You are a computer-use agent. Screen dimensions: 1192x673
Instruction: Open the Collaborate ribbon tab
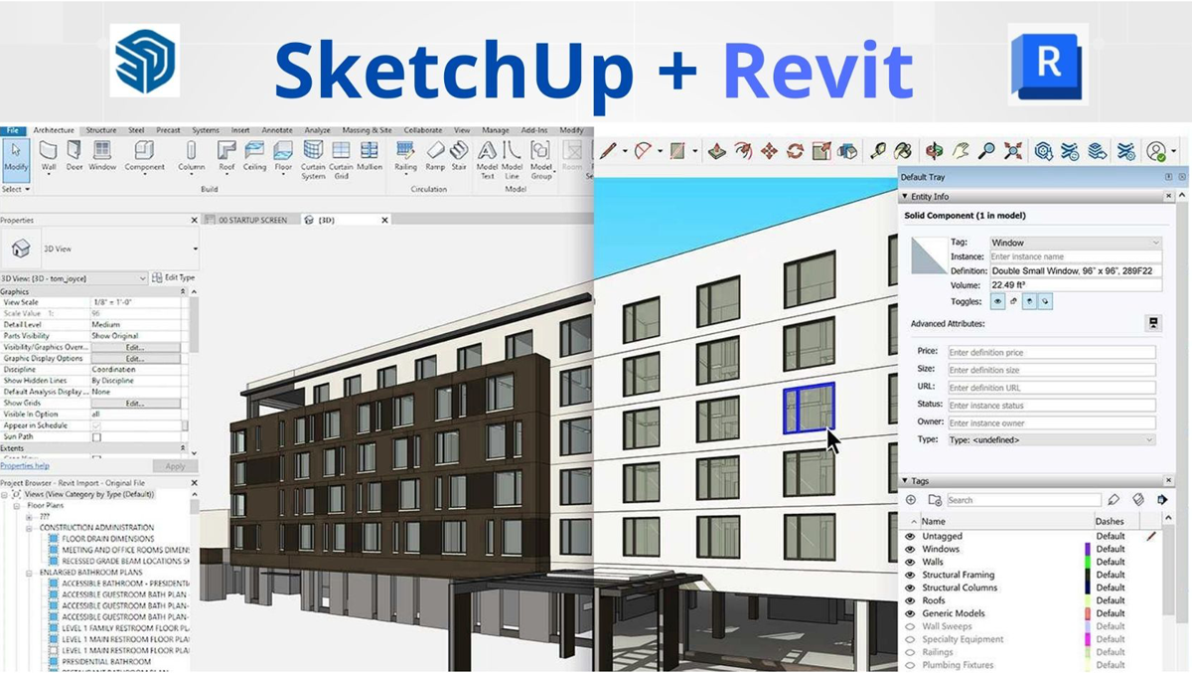(x=423, y=130)
